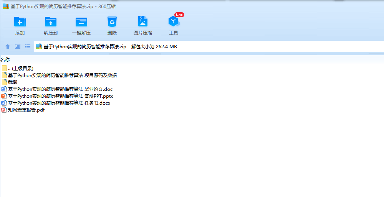Select folder name 项目源码及数据

pos(63,75)
